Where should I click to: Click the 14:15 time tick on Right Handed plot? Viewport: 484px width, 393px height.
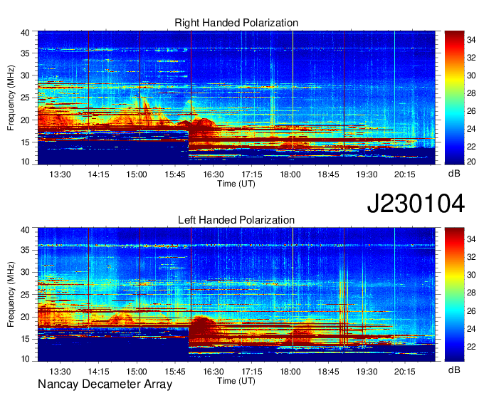click(98, 174)
